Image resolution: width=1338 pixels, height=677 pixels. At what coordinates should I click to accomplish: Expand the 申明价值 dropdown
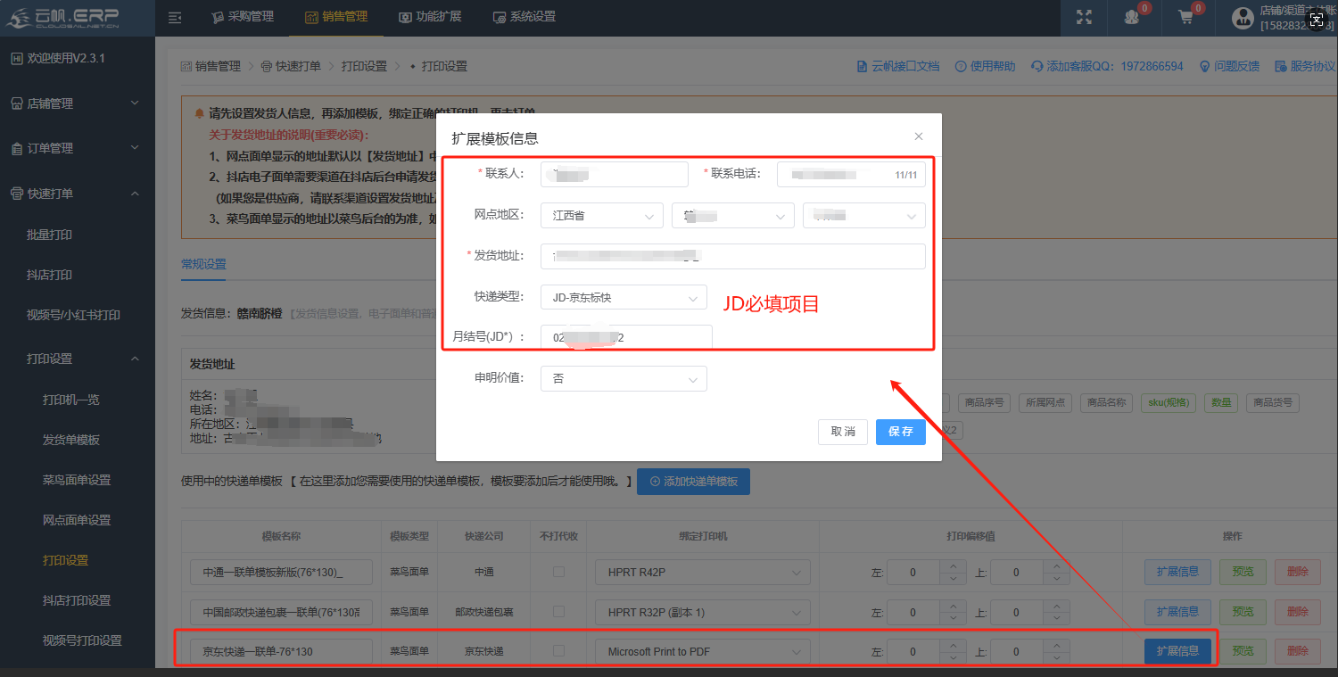click(x=624, y=379)
